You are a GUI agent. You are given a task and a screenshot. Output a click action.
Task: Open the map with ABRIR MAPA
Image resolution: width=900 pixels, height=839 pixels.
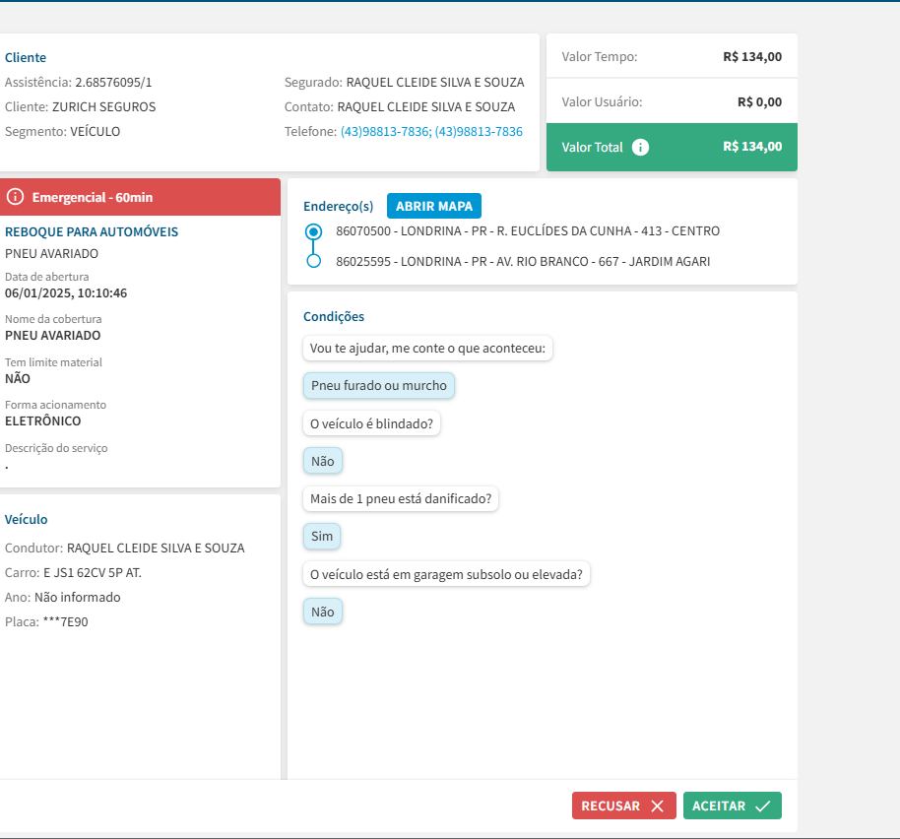pos(434,206)
